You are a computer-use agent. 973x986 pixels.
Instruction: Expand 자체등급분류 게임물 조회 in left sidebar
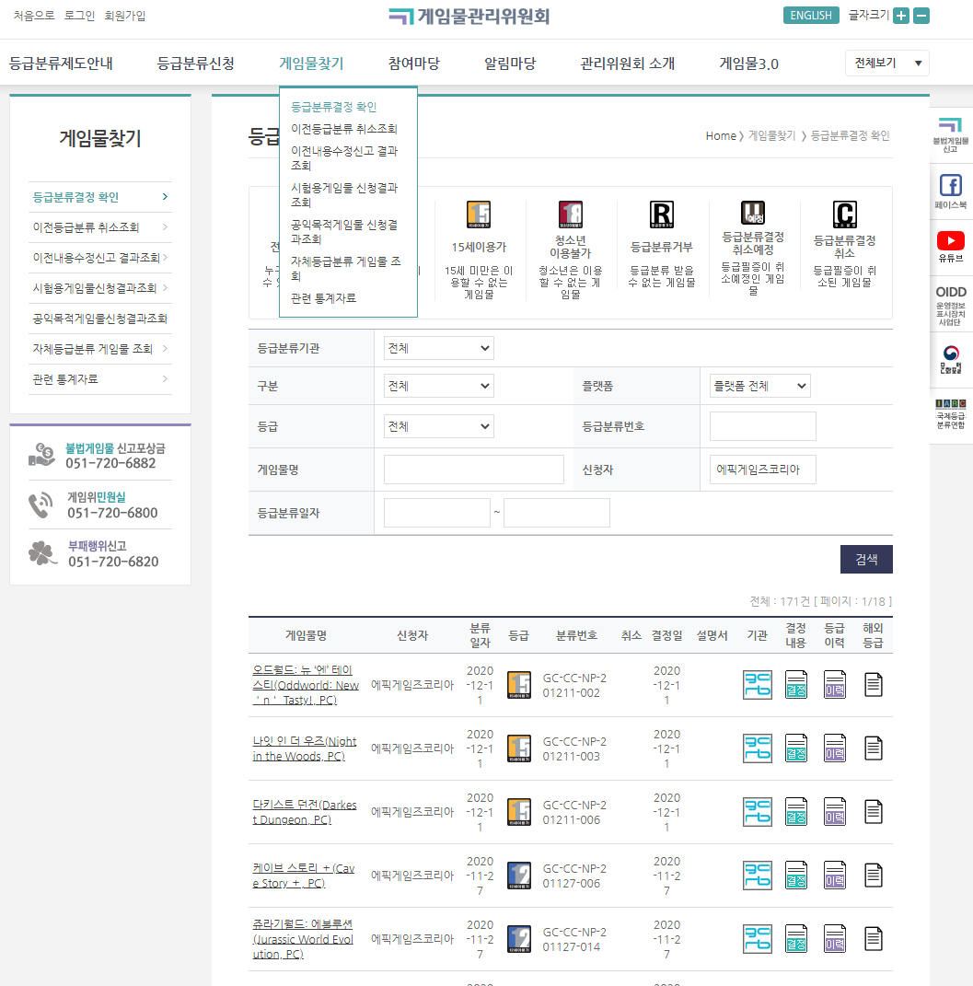(x=100, y=348)
